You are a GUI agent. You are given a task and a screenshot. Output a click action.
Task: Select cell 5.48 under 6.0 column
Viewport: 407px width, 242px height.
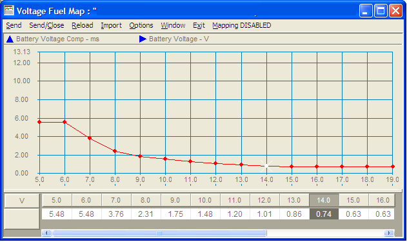tap(86, 214)
